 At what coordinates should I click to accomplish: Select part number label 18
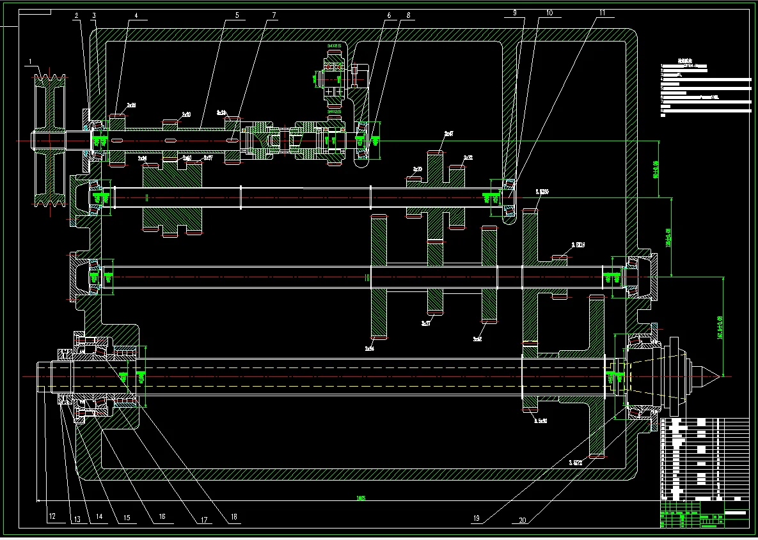coord(233,516)
